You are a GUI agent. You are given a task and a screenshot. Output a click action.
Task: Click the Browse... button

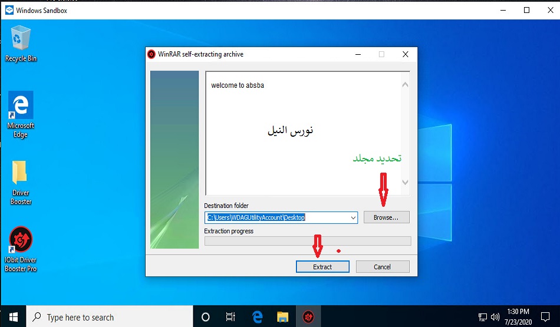[x=386, y=217]
